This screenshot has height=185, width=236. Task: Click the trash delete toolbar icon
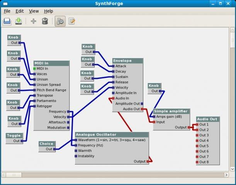click(45, 21)
